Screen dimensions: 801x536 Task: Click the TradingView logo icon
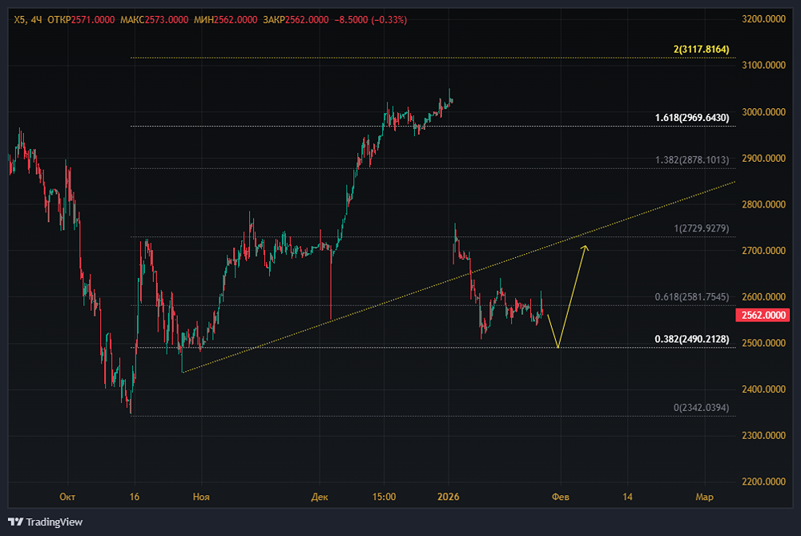pyautogui.click(x=16, y=522)
